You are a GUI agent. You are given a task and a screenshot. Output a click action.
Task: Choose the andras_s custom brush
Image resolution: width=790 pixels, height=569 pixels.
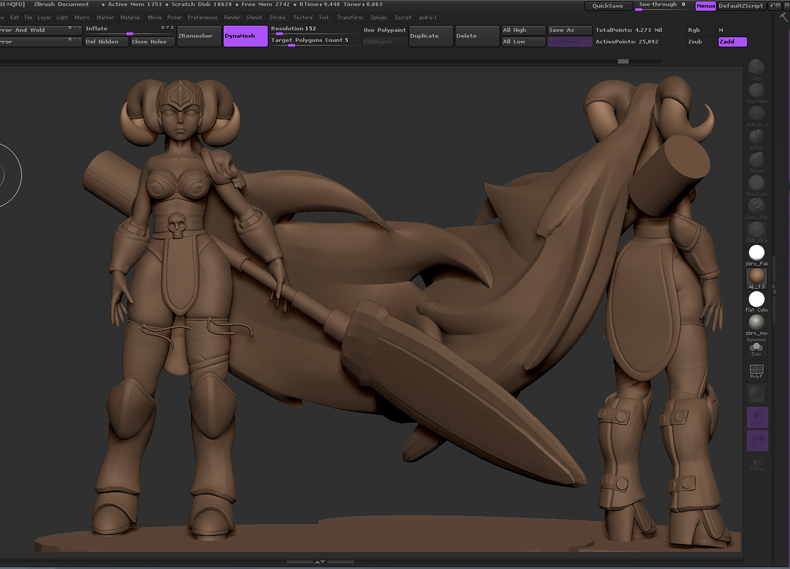click(756, 115)
